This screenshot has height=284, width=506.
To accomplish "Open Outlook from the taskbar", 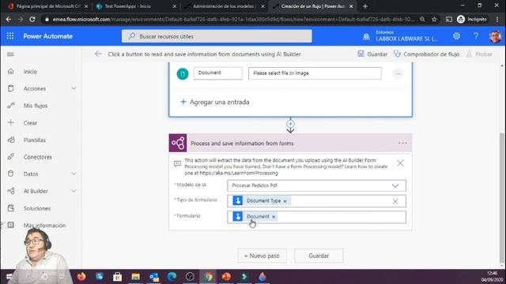I will [154, 277].
